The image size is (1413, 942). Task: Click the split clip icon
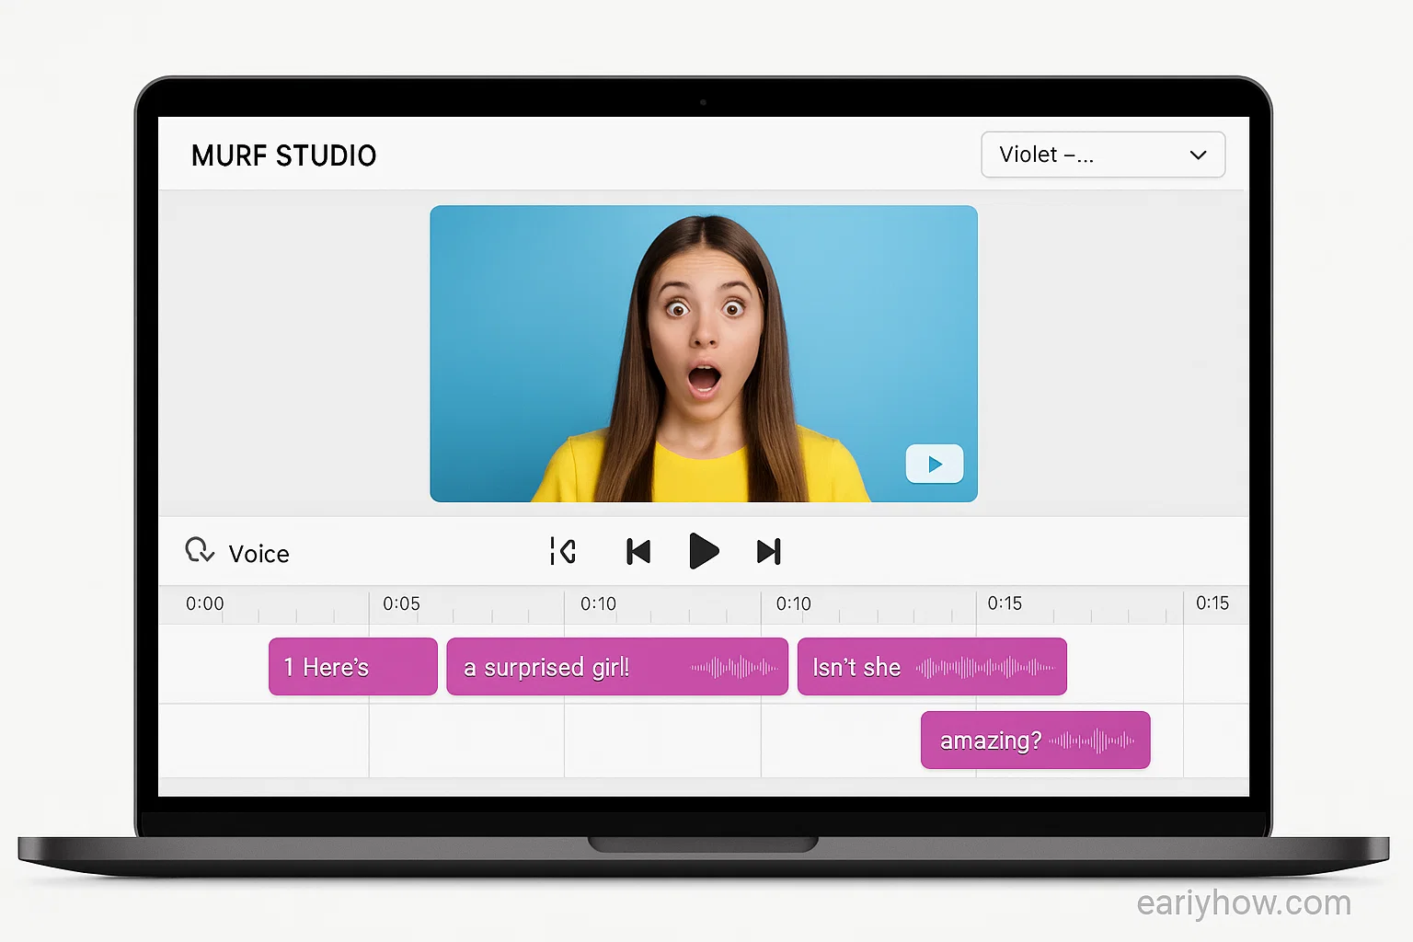pos(562,551)
